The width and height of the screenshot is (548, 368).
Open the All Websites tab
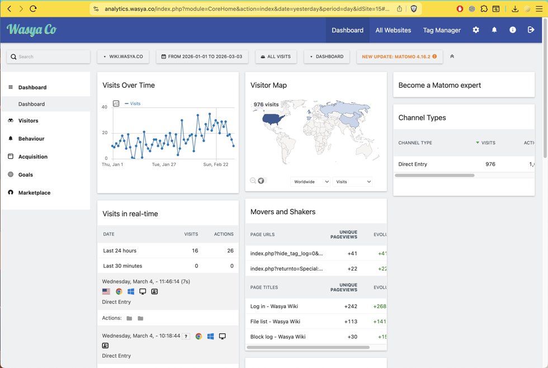[x=393, y=30]
